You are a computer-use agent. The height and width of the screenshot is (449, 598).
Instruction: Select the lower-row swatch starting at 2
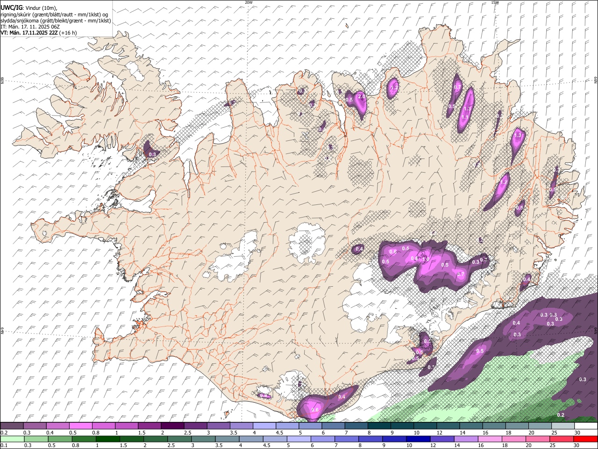coord(156,439)
